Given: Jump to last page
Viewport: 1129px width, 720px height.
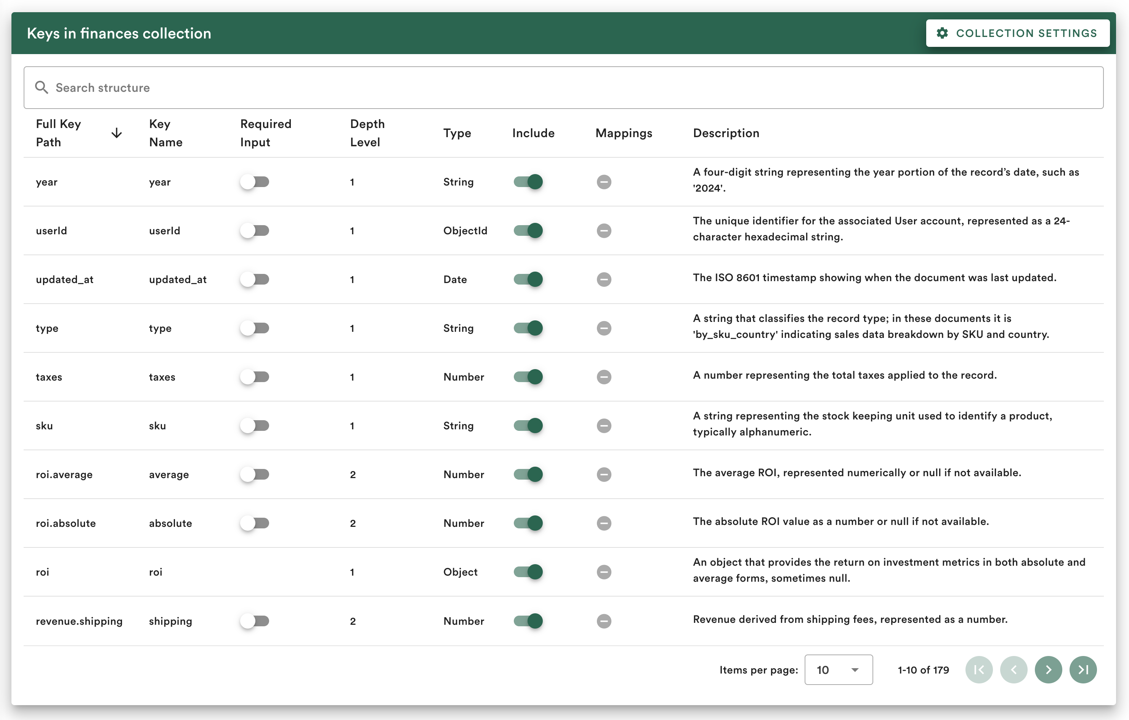Looking at the screenshot, I should coord(1083,669).
